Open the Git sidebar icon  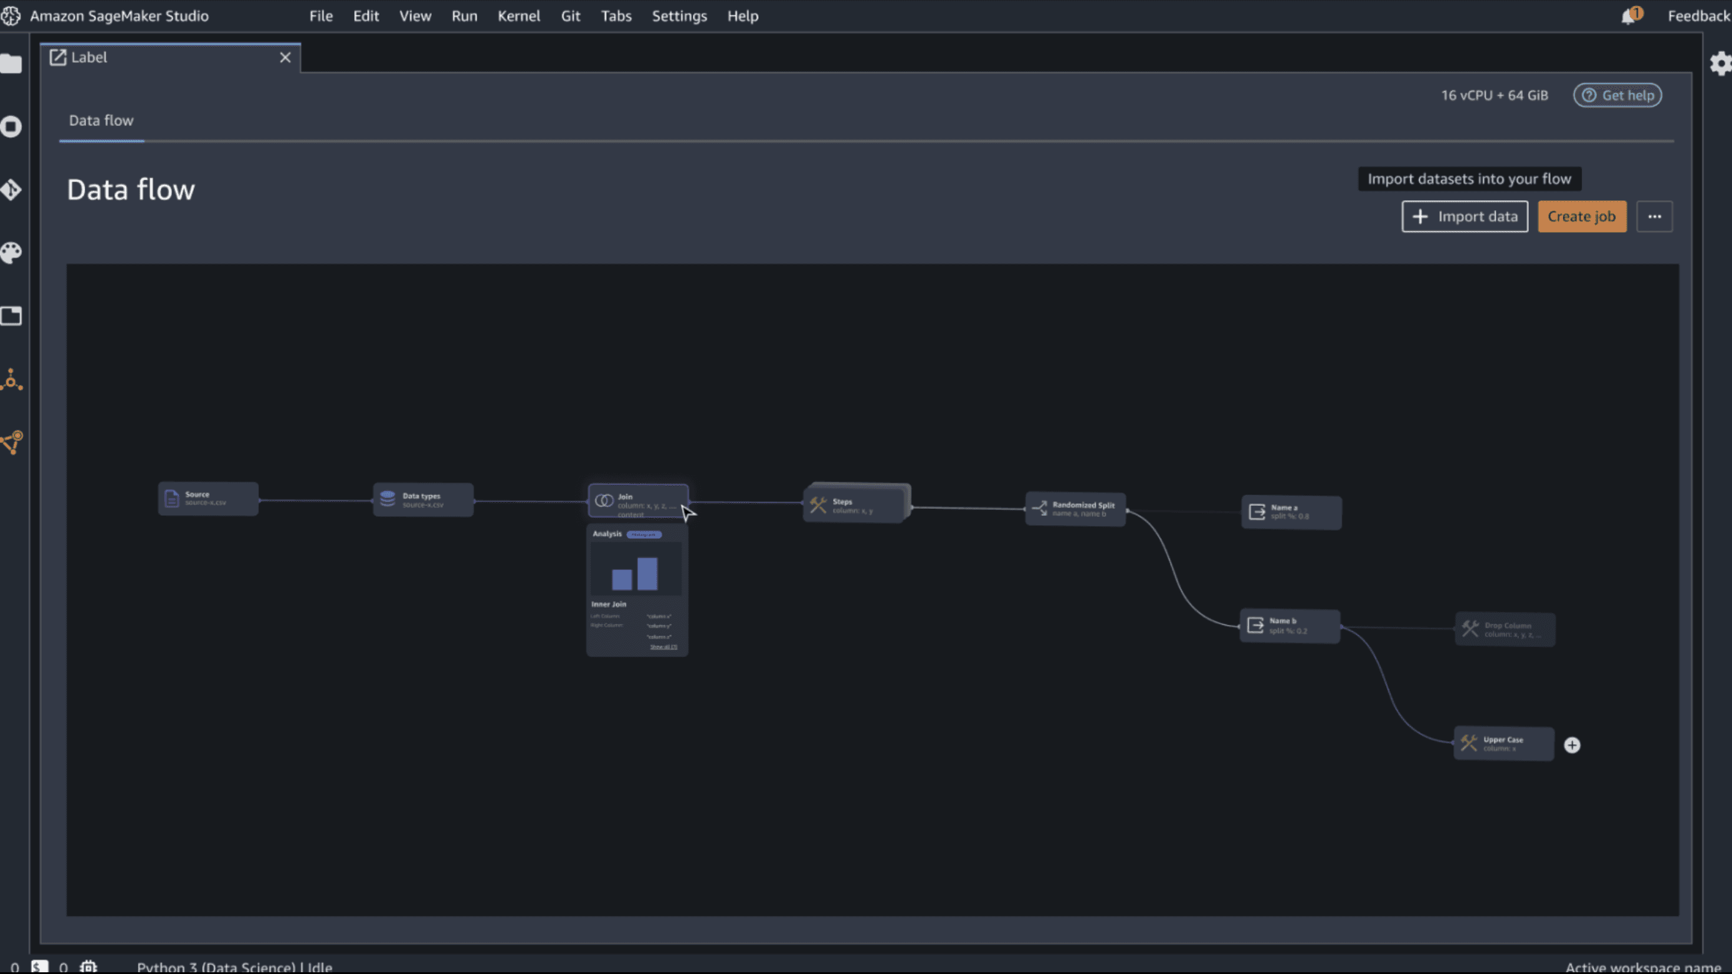11,190
